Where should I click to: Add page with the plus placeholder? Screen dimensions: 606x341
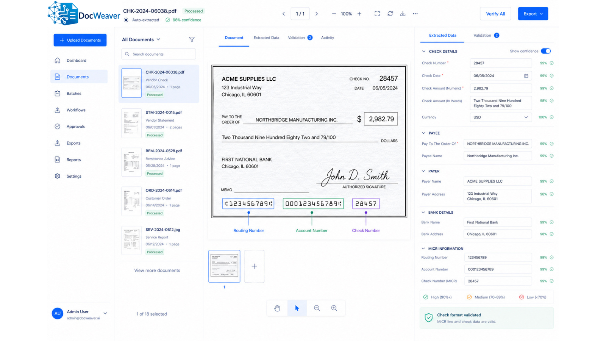(254, 266)
